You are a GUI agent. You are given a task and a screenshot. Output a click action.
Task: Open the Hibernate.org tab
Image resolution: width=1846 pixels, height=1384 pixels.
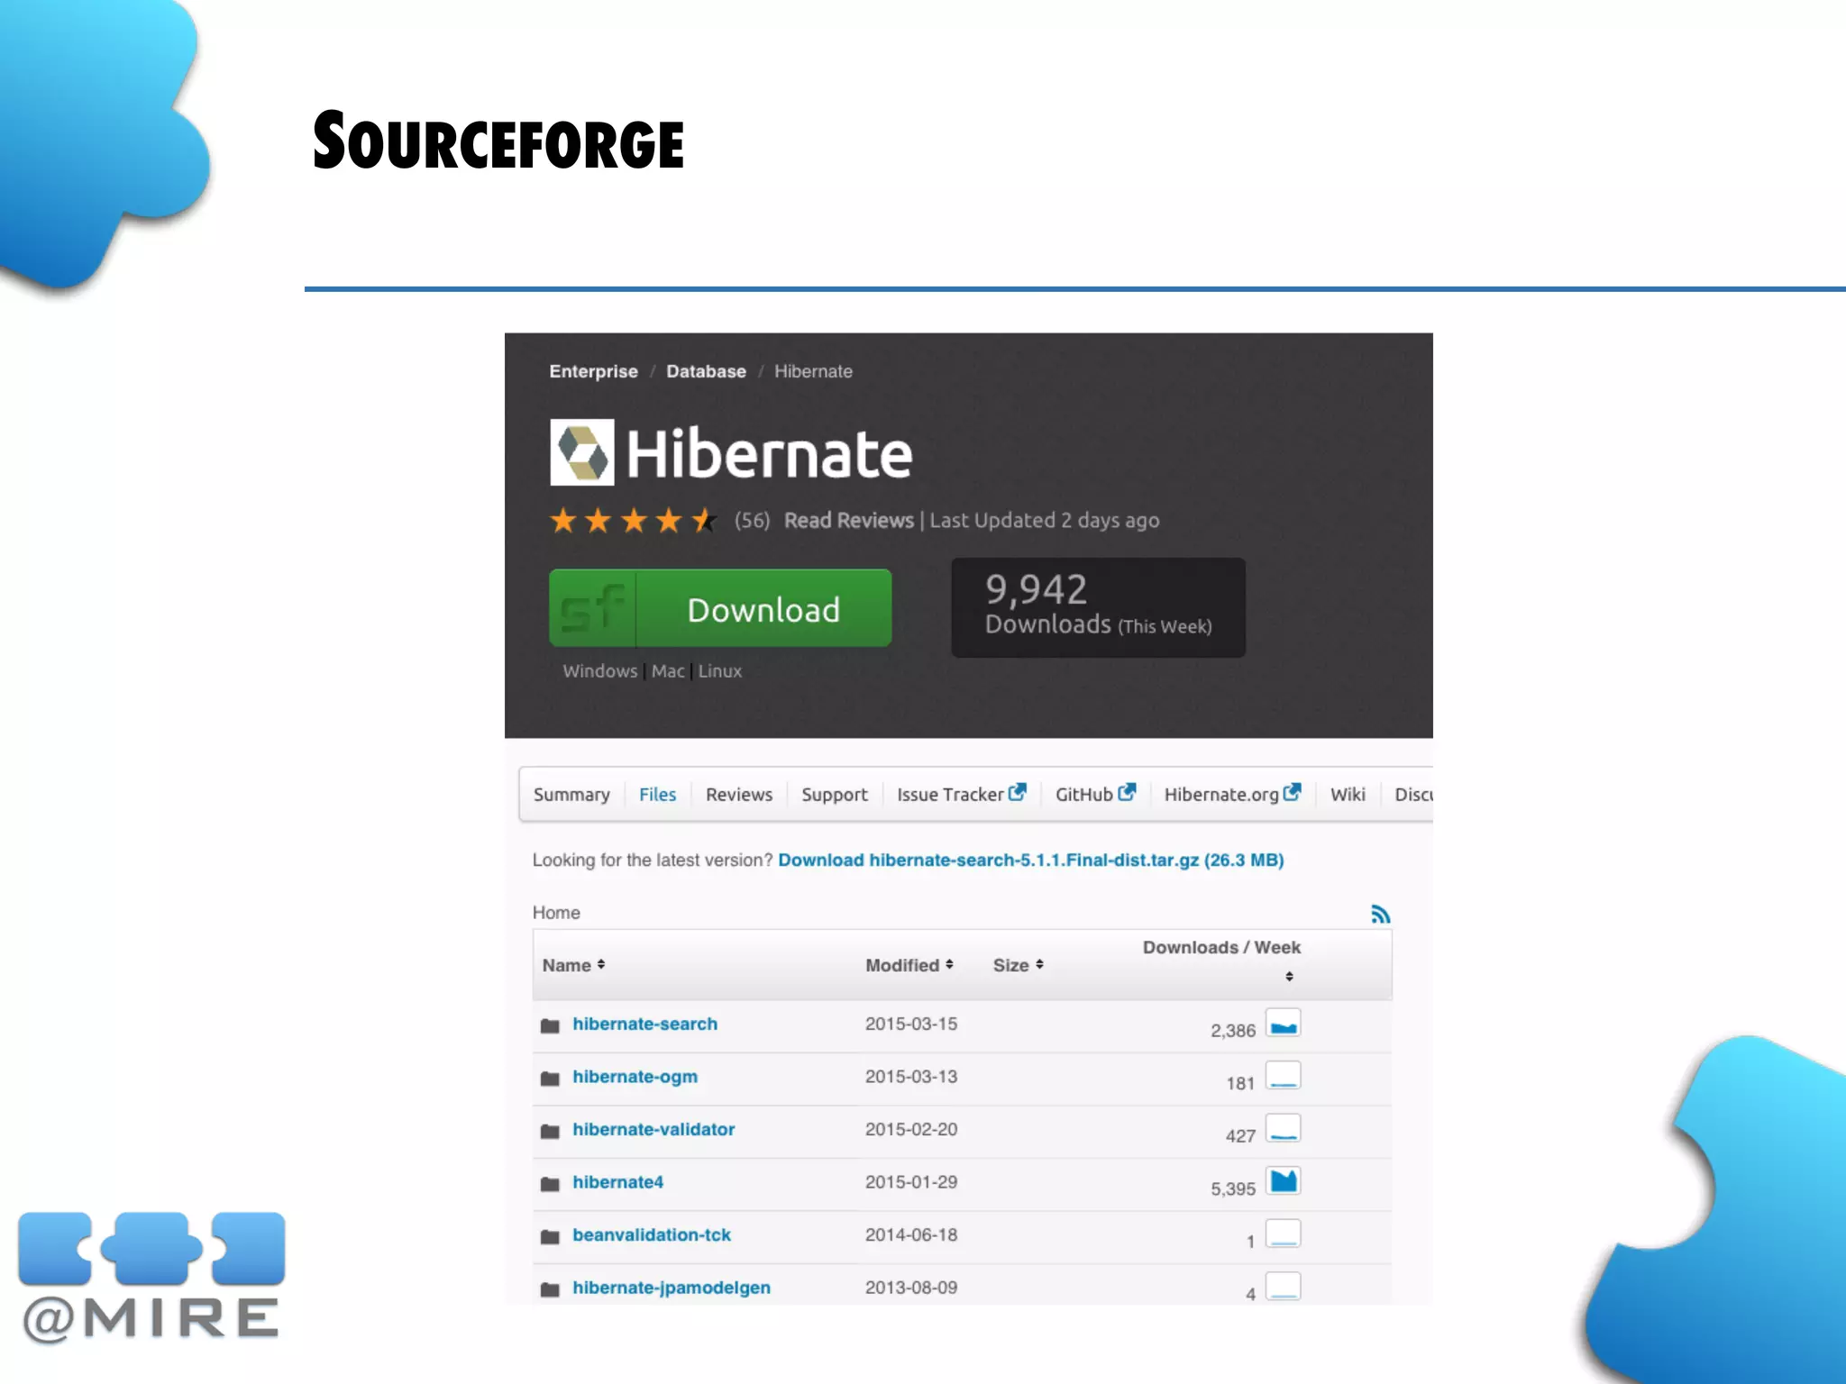coord(1232,794)
